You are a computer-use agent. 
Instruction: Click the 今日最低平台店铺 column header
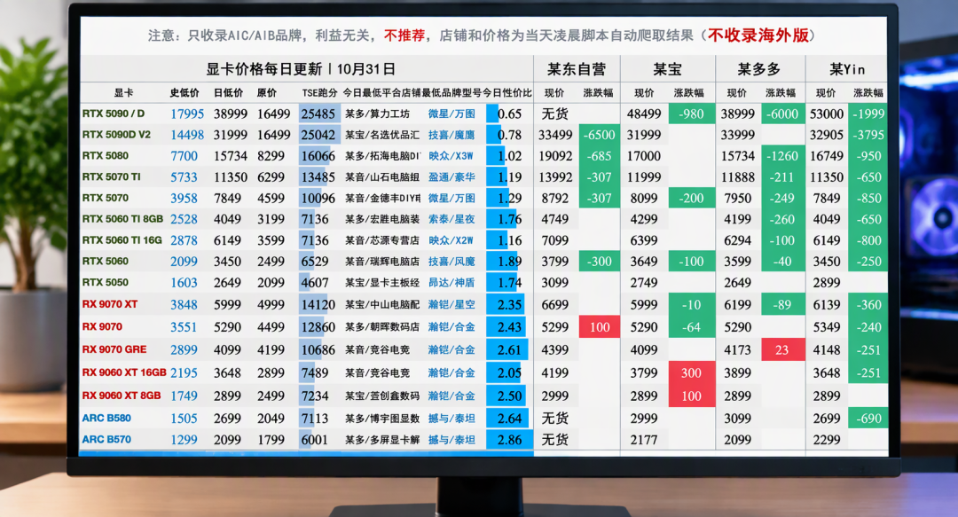381,93
